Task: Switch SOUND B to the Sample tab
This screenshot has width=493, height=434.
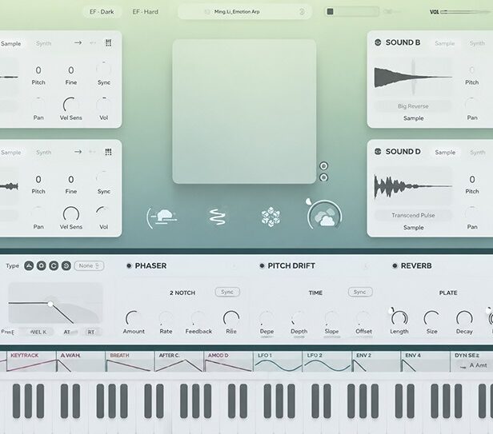Action: 445,43
